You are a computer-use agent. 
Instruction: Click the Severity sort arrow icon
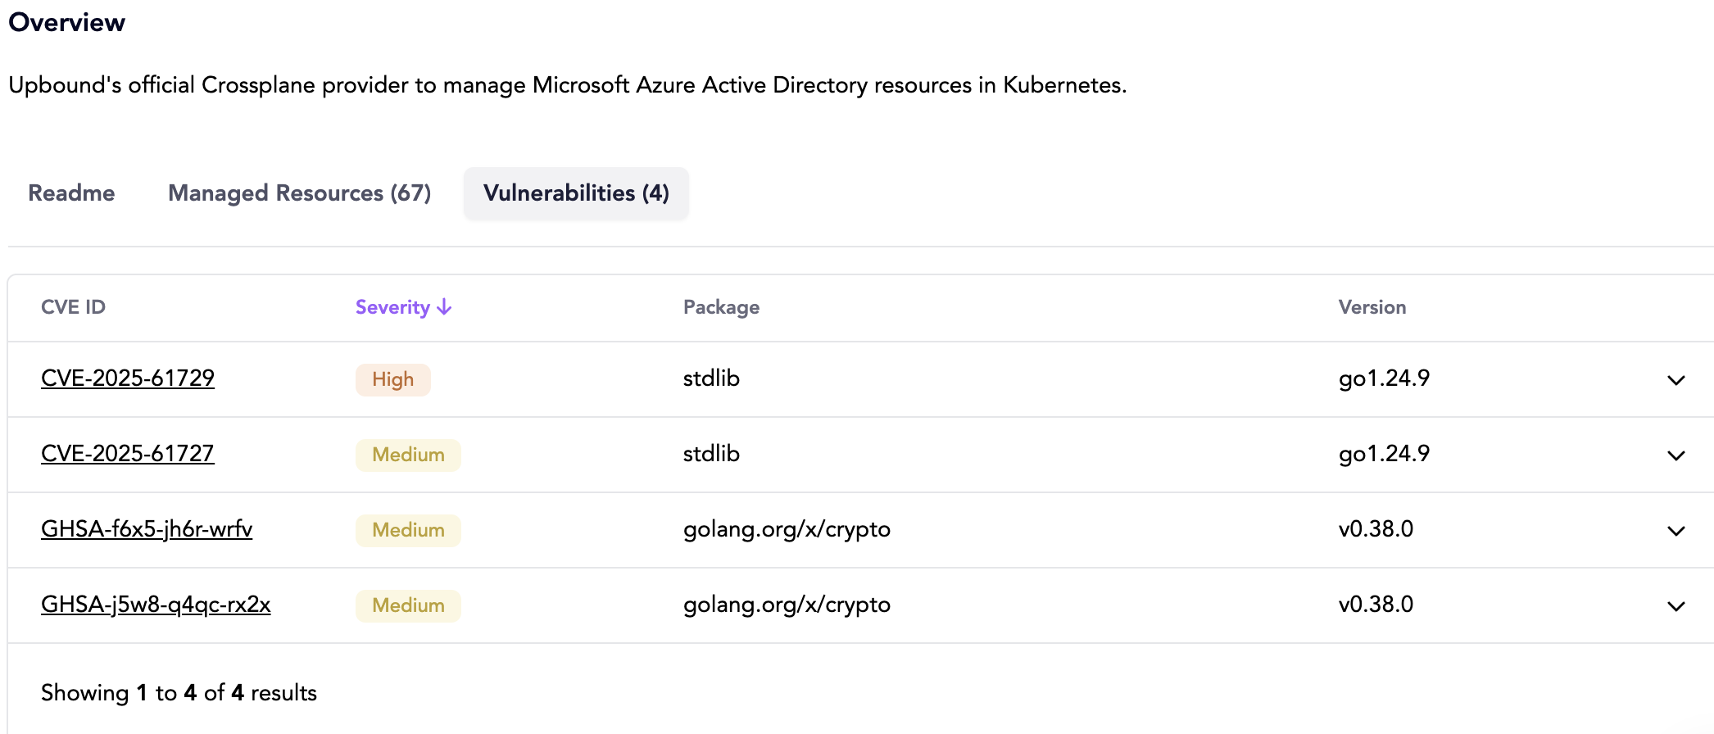point(444,307)
